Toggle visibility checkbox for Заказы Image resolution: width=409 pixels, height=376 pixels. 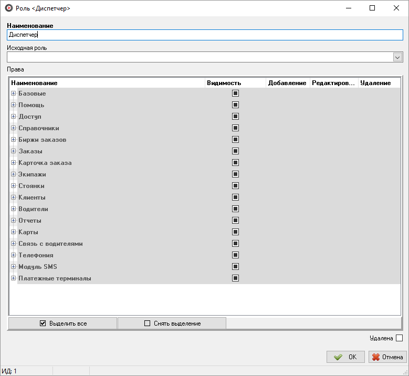click(x=235, y=151)
